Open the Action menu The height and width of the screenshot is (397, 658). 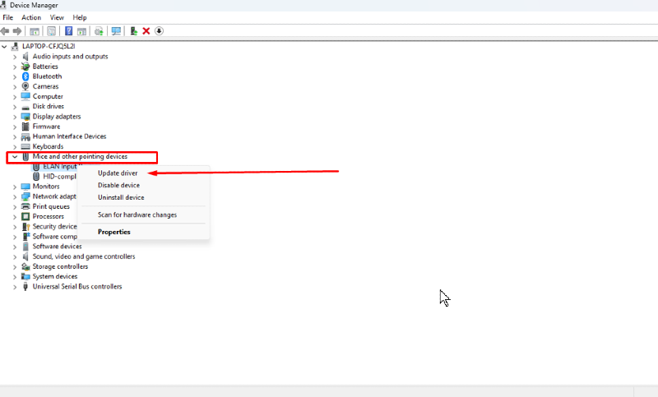click(x=31, y=17)
